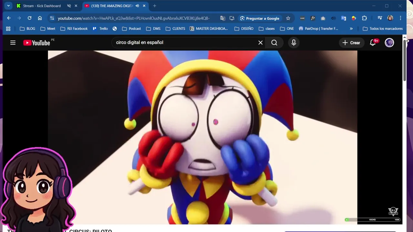Select the YouTube URL in address bar

[134, 18]
